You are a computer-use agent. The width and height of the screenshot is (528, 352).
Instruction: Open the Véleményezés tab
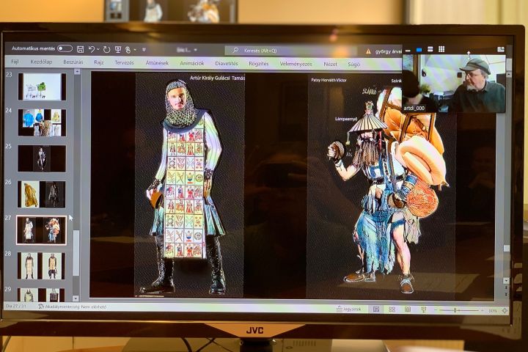(296, 64)
